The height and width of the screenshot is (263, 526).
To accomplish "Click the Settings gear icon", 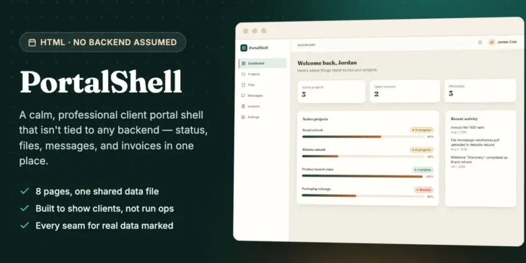I will pos(243,117).
